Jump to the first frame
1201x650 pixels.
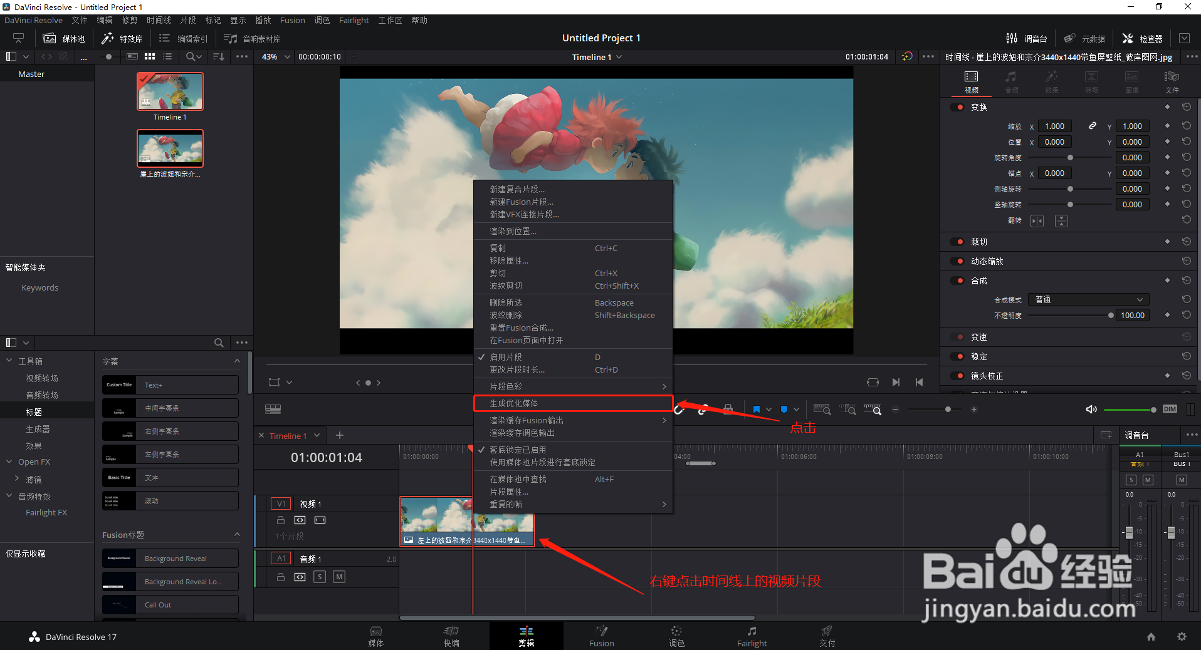920,382
